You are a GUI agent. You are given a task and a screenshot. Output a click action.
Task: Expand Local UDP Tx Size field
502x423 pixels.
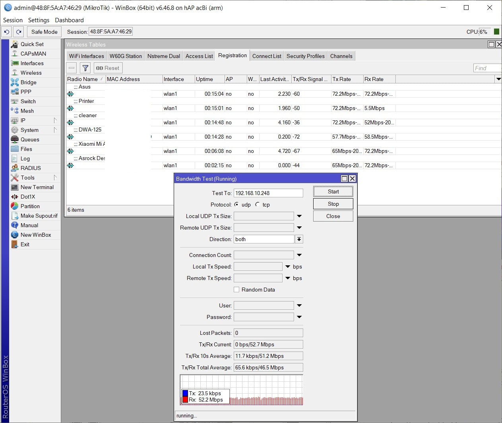click(x=299, y=216)
